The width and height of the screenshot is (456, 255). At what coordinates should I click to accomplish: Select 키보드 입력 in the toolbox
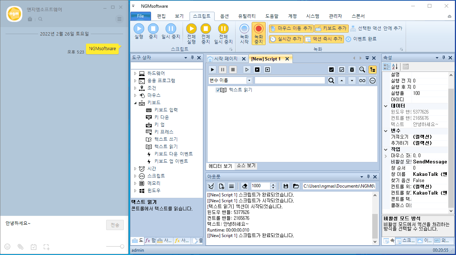166,110
